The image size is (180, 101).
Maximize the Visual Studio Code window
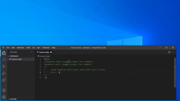[166, 48]
